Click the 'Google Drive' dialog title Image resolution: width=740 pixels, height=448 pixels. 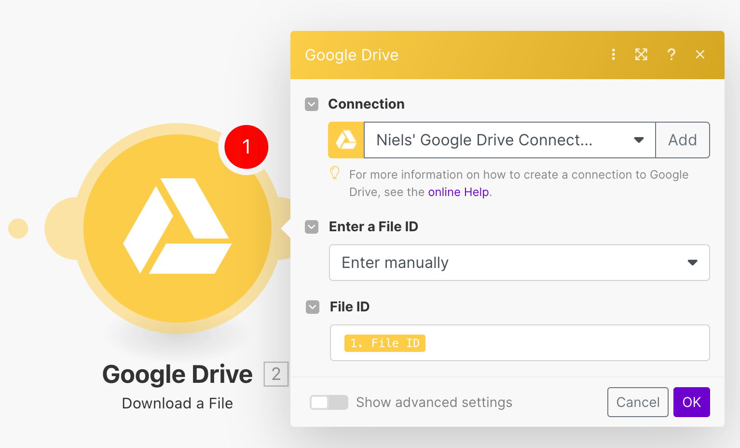[352, 55]
